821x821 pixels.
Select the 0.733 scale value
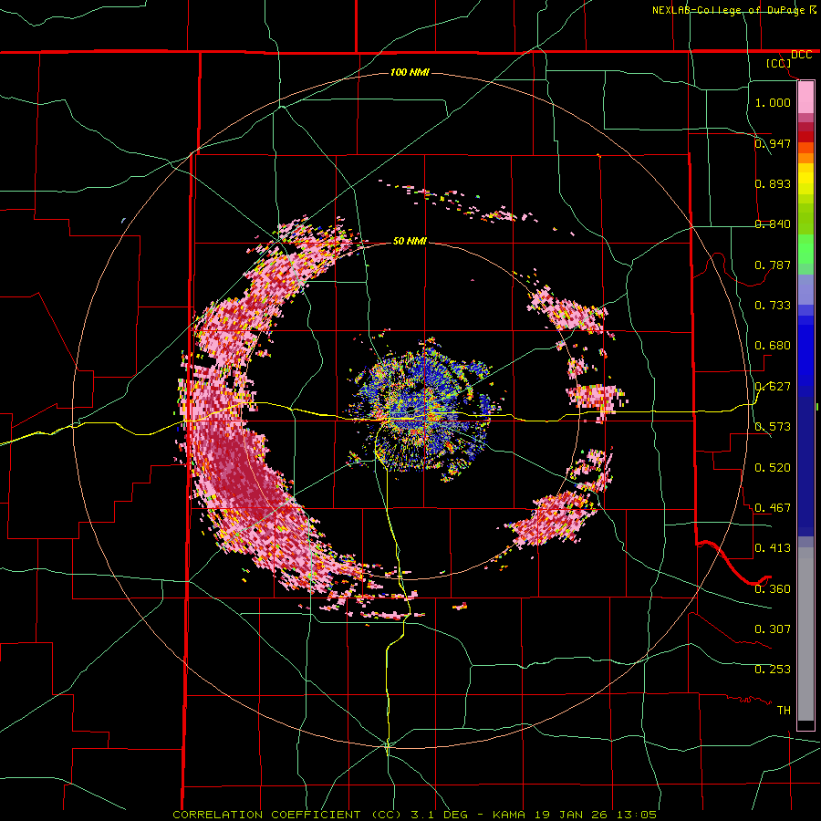point(773,305)
